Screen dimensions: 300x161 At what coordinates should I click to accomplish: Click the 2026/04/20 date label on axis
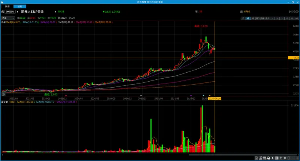pos(214,98)
